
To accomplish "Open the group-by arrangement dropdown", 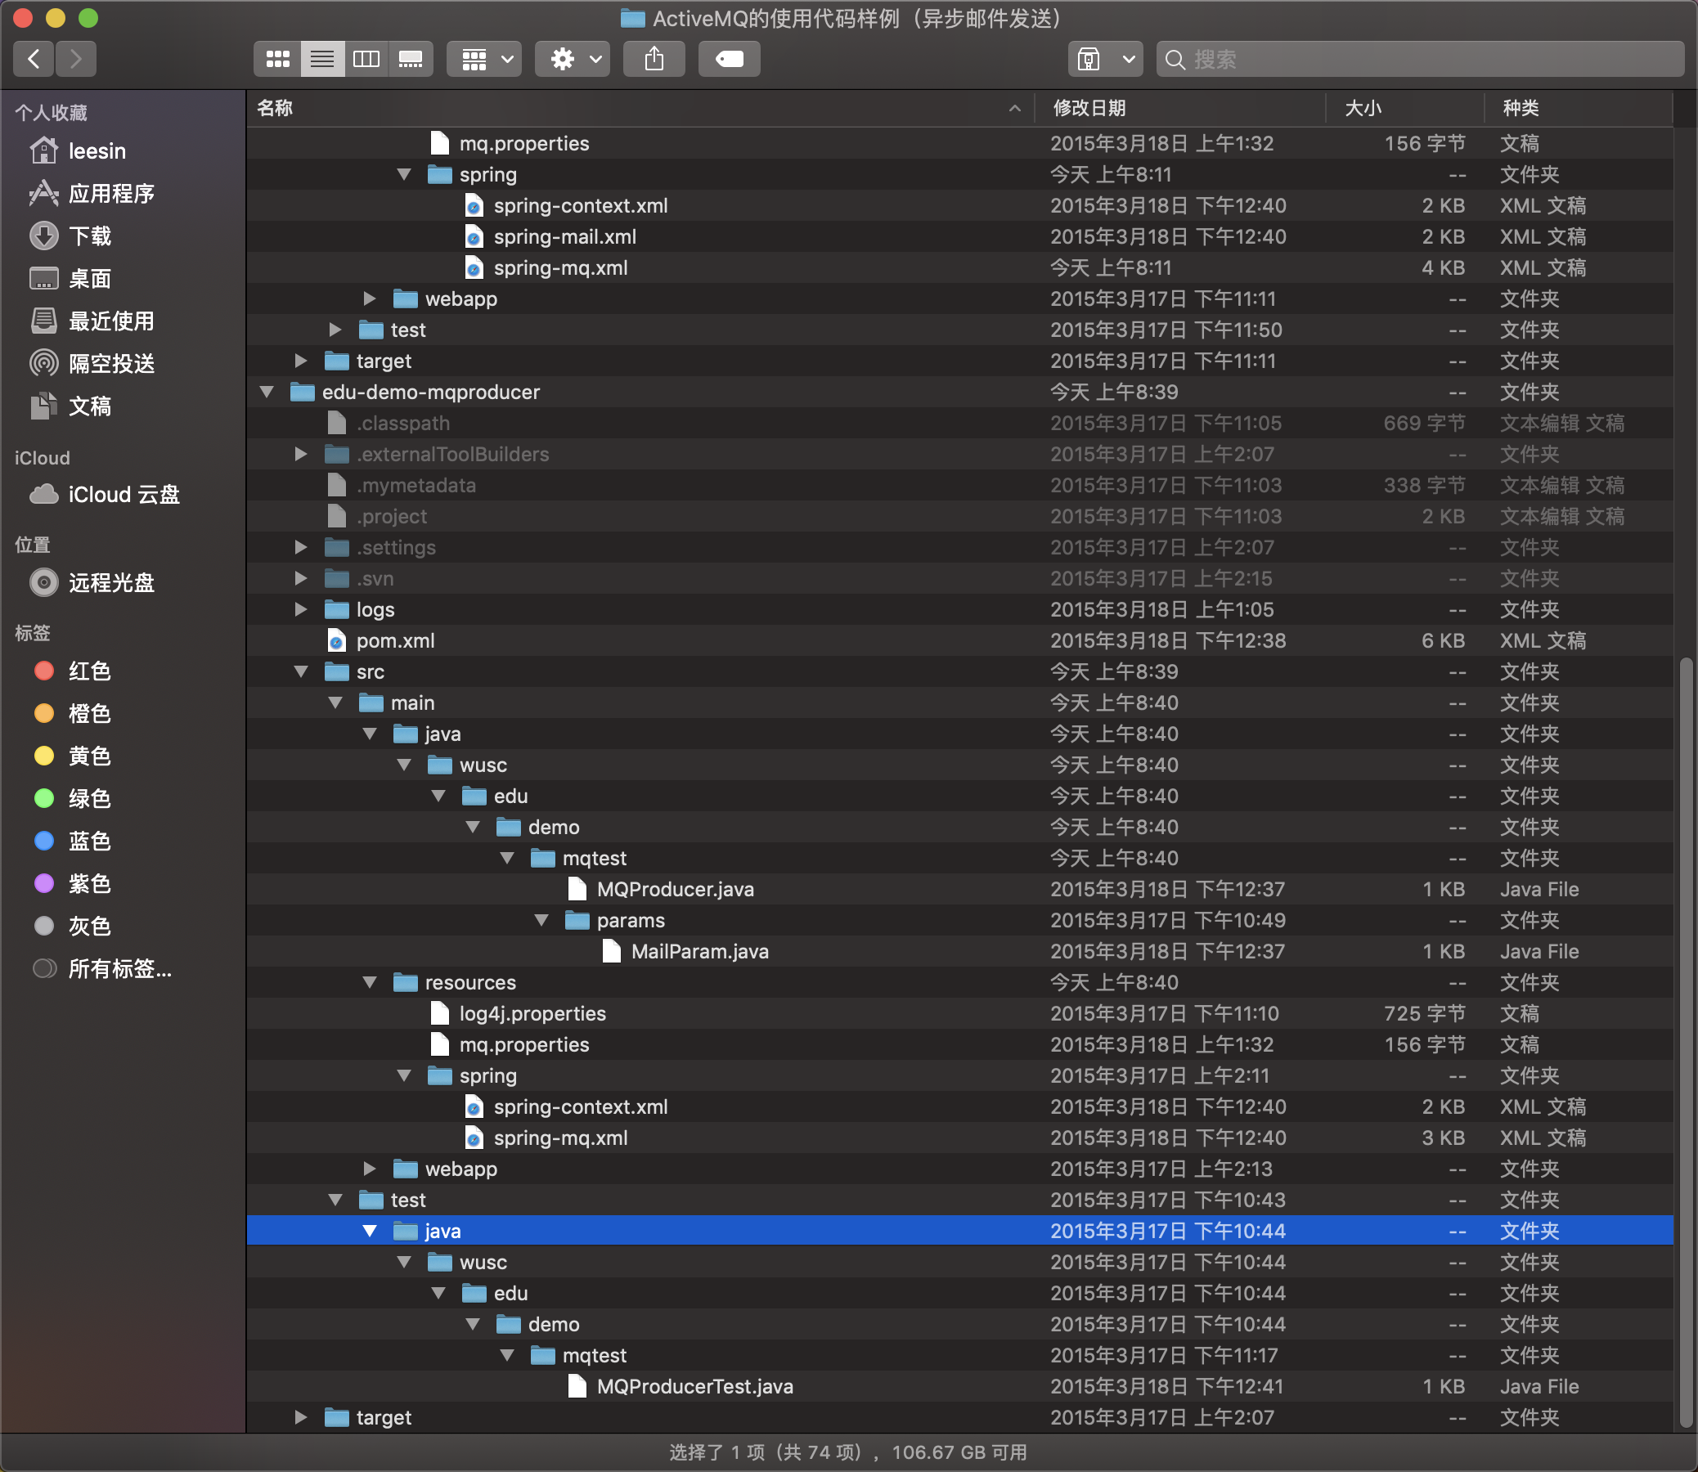I will 485,58.
